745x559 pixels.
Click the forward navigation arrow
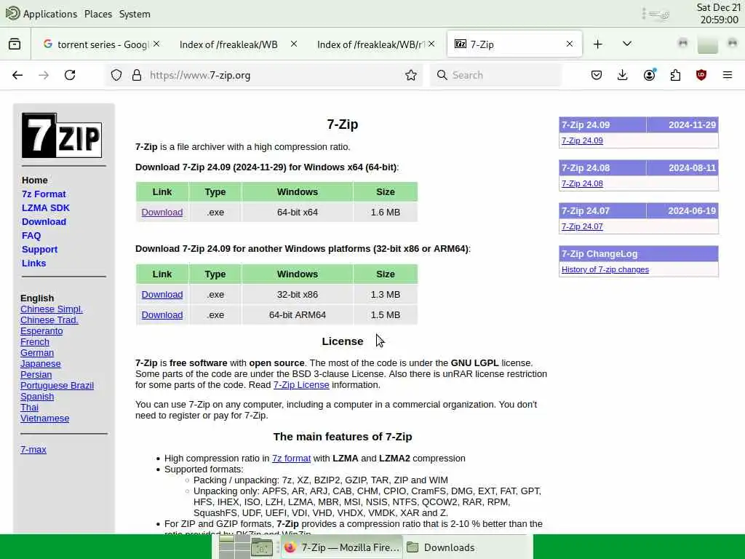click(x=44, y=75)
